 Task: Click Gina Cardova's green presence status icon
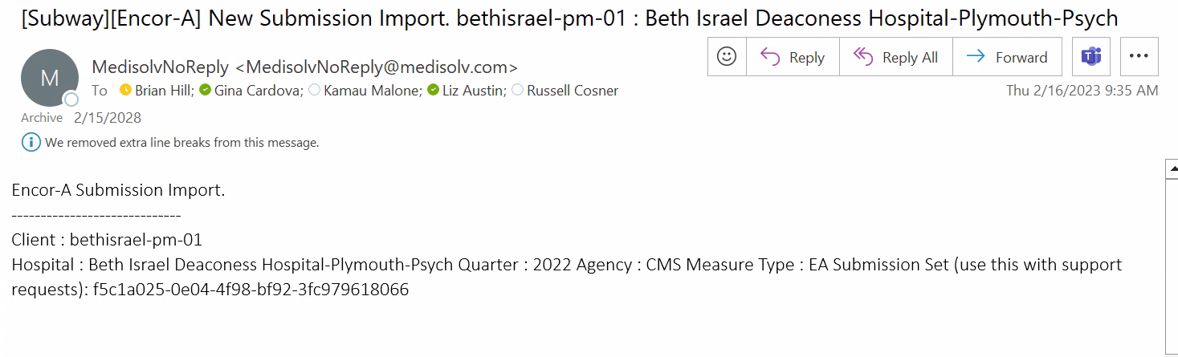click(206, 91)
